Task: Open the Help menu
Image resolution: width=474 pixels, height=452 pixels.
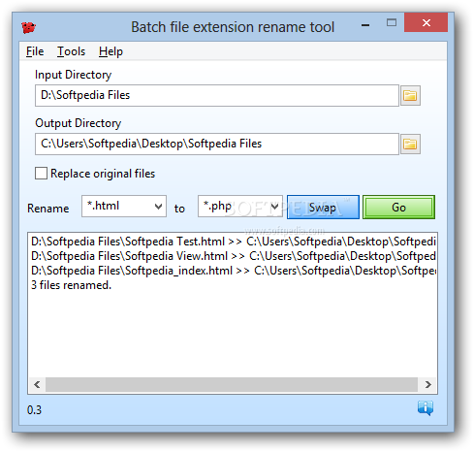Action: point(111,51)
